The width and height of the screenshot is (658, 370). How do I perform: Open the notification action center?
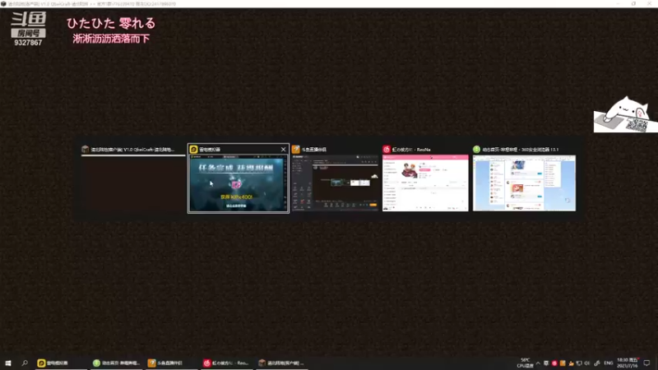coord(646,363)
